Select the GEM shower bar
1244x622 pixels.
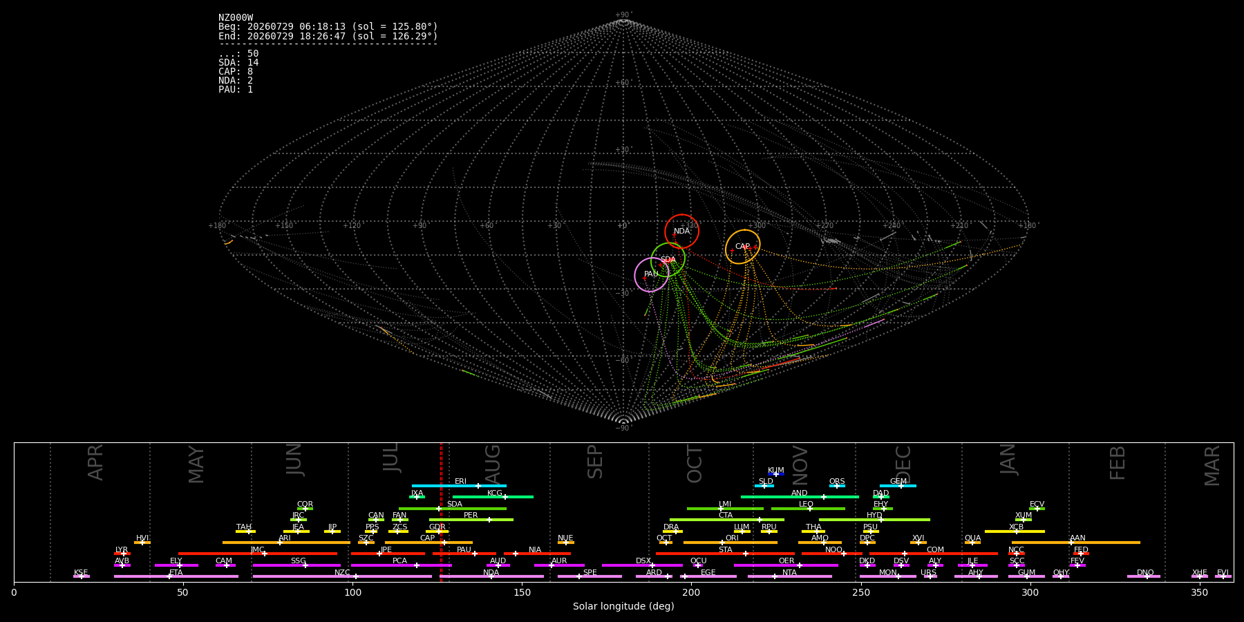click(x=898, y=486)
